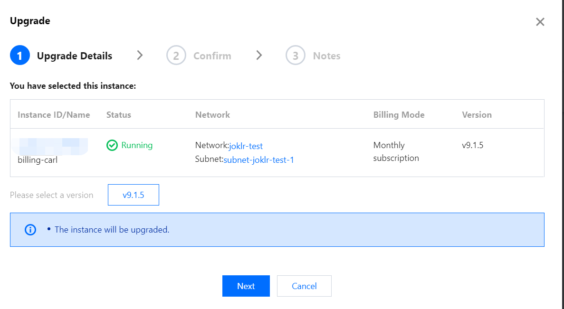Click the billing-carl instance name
The height and width of the screenshot is (309, 564).
(x=38, y=160)
